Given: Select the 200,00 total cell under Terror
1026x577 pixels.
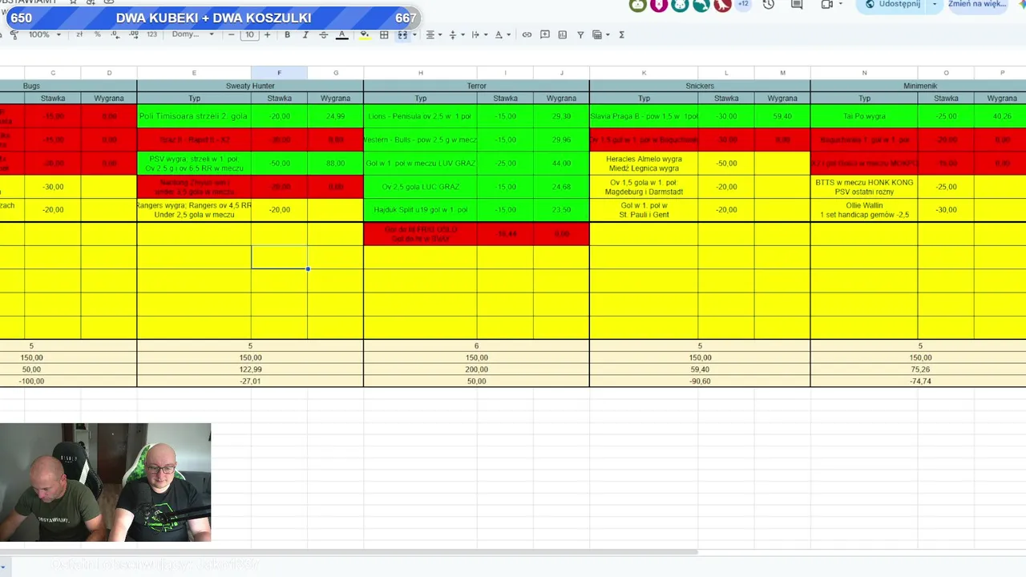Looking at the screenshot, I should 476,369.
